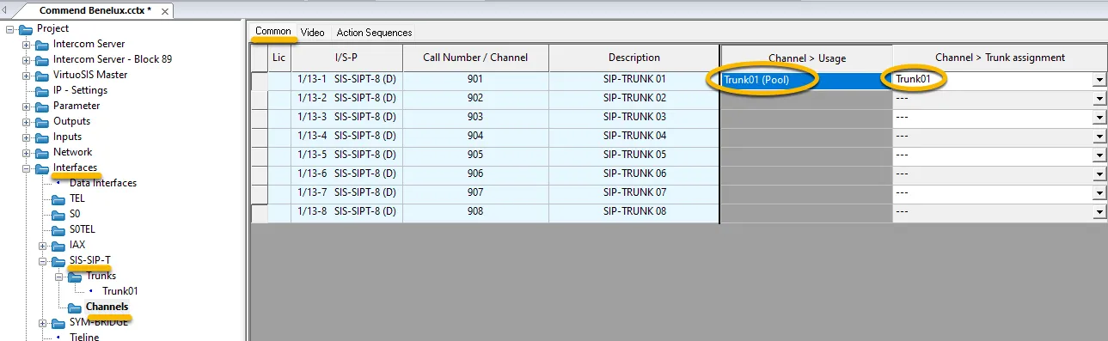Expand the Network node
This screenshot has height=341, width=1108.
pyautogui.click(x=26, y=153)
